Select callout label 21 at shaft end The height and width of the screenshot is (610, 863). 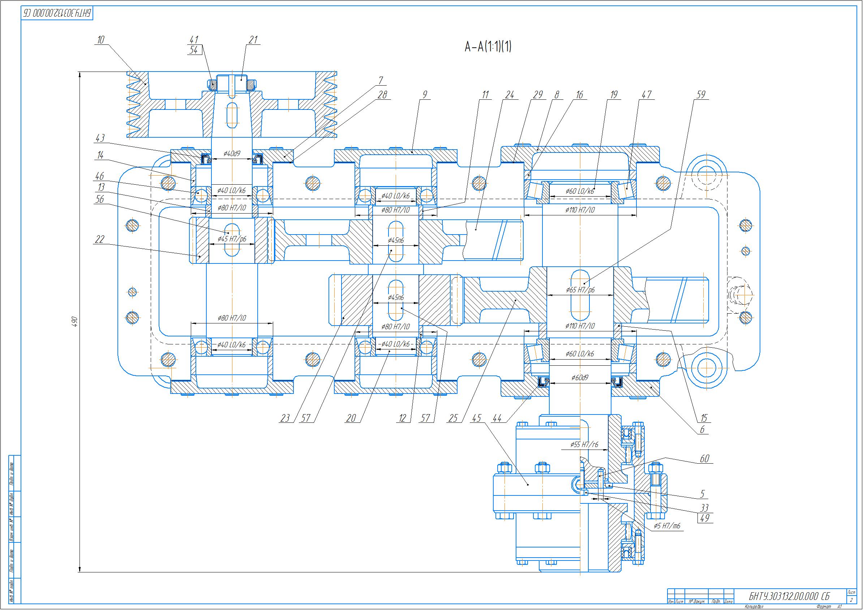point(253,40)
